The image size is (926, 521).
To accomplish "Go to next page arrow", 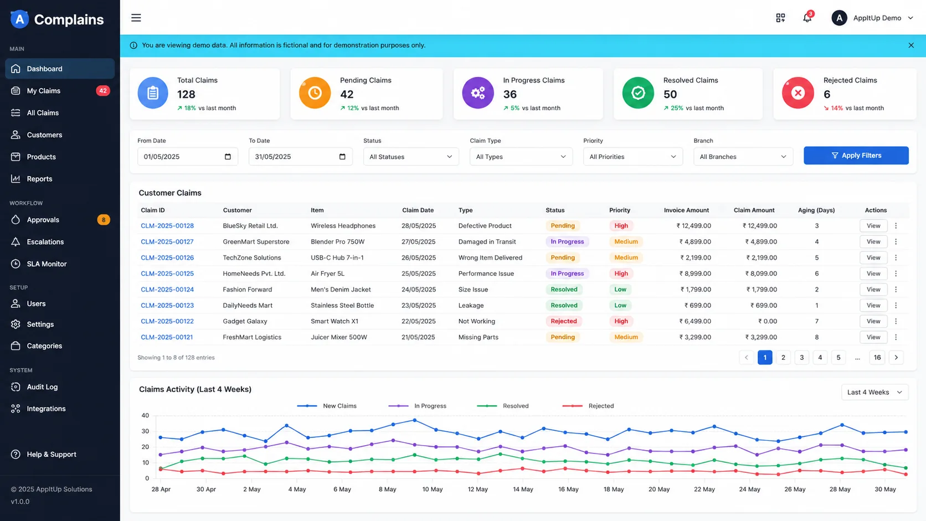I will pyautogui.click(x=896, y=358).
